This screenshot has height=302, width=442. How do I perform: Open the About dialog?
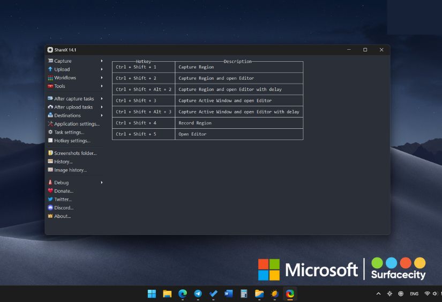coord(62,216)
